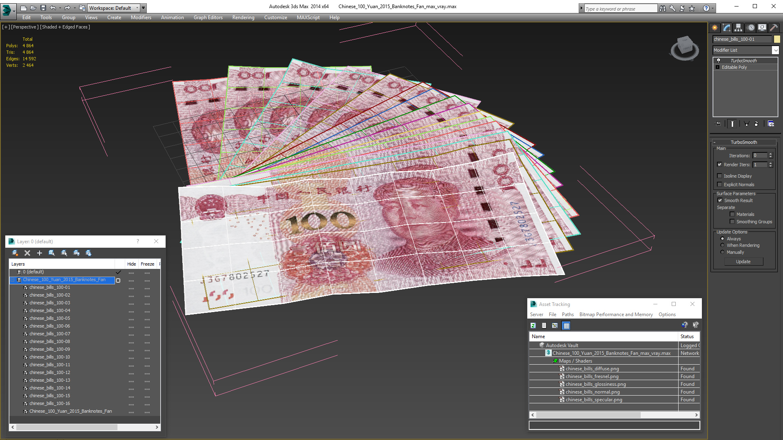Image resolution: width=783 pixels, height=440 pixels.
Task: Select Manually update option
Action: tap(723, 252)
